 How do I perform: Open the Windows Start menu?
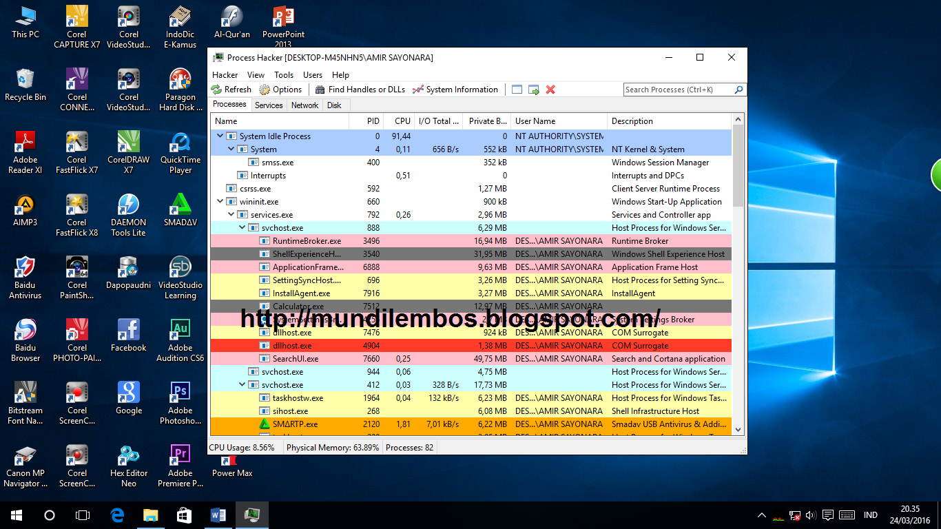click(x=17, y=515)
